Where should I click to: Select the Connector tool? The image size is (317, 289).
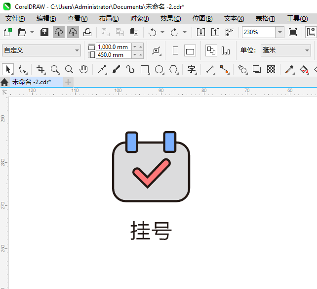click(224, 69)
